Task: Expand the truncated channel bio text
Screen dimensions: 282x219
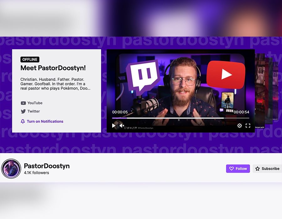Action: [55, 84]
